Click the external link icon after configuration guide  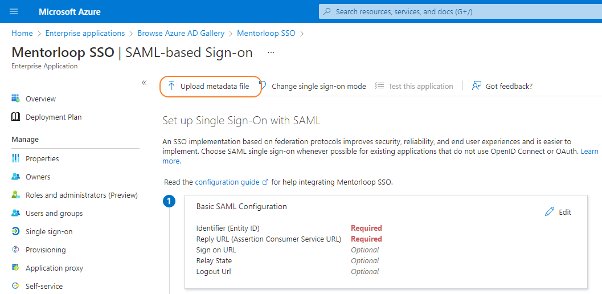tap(265, 182)
